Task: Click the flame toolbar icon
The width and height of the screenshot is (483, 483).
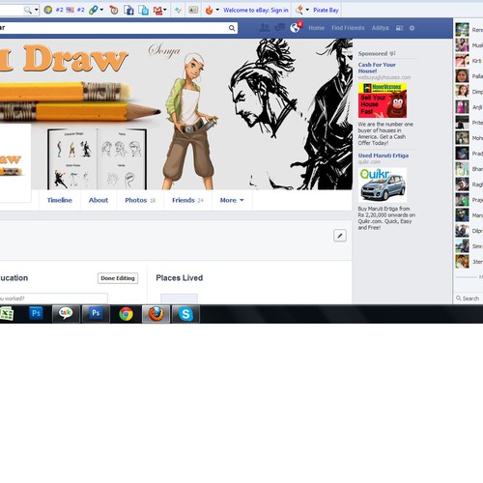Action: 209,10
